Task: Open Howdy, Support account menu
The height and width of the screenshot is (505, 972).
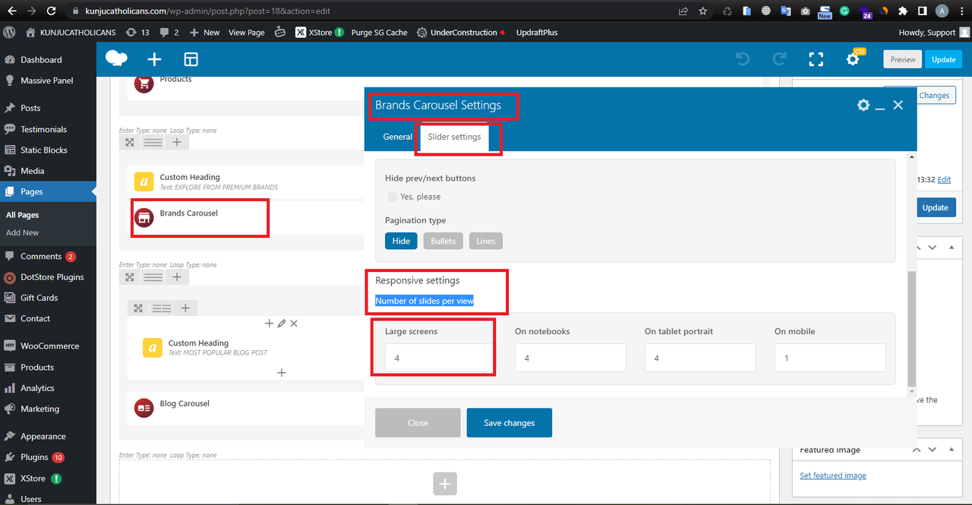Action: (933, 33)
